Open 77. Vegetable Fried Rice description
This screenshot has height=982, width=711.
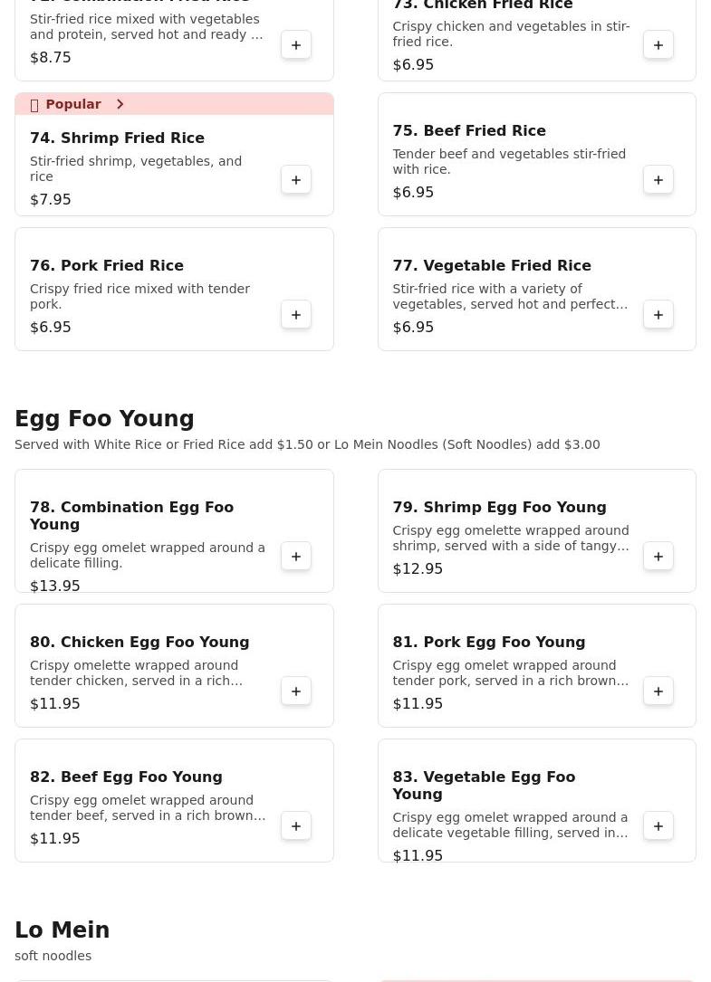point(509,297)
